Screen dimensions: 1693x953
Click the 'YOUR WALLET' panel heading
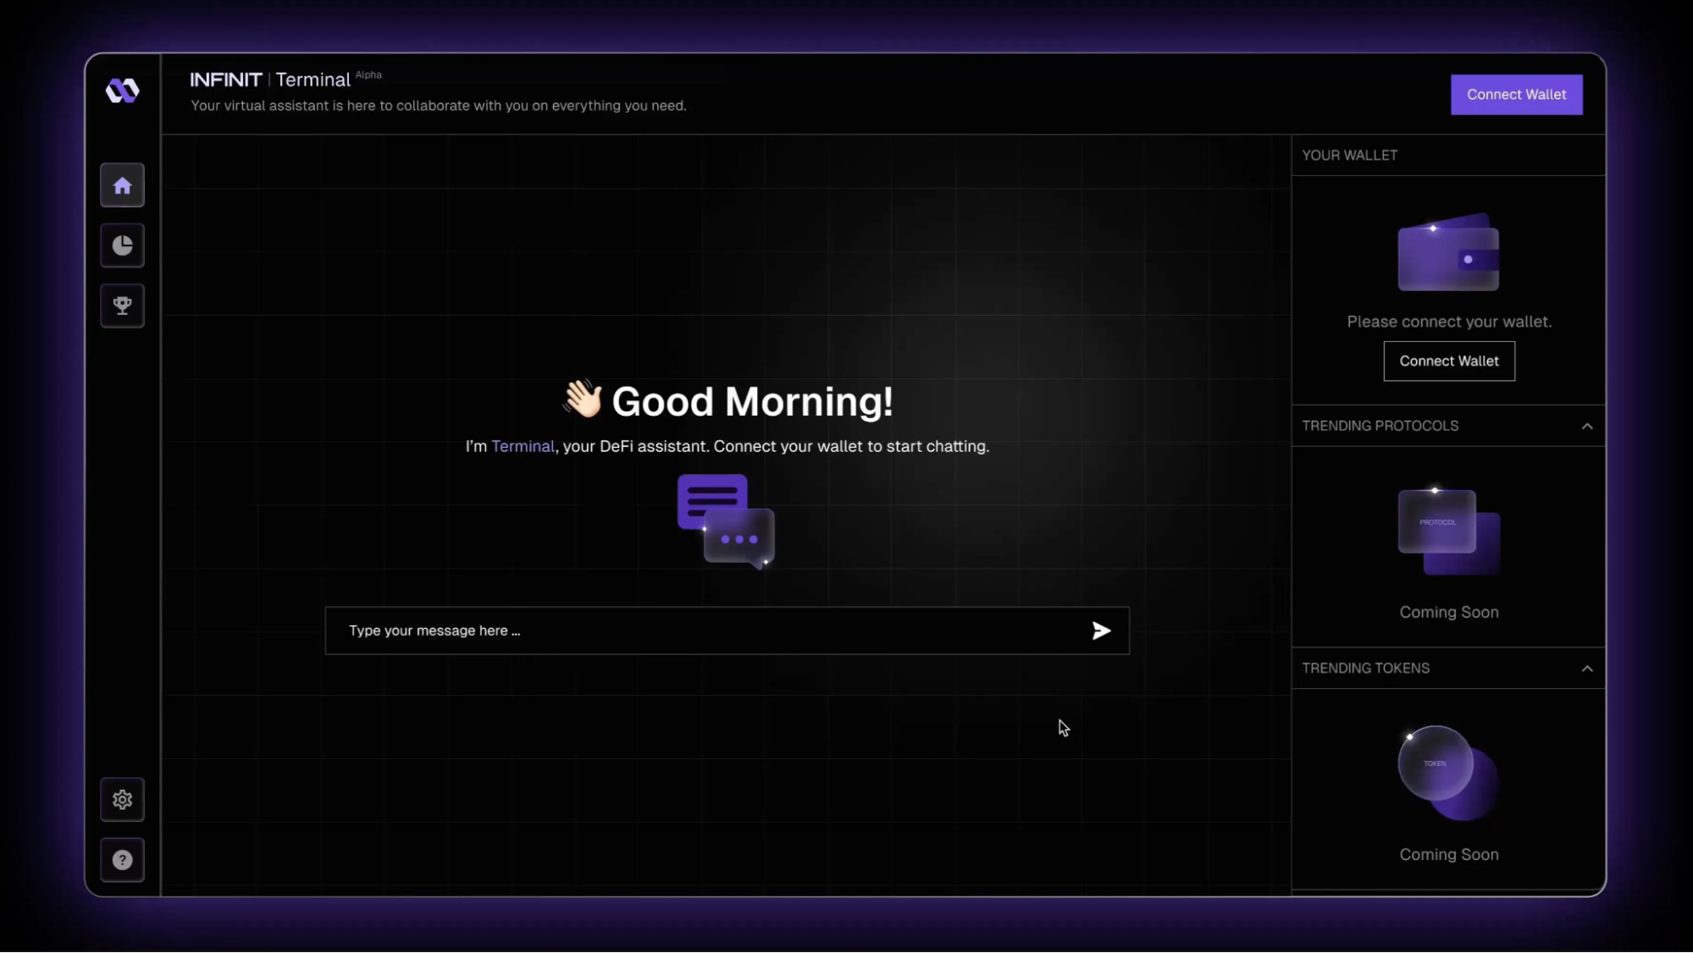click(1349, 156)
